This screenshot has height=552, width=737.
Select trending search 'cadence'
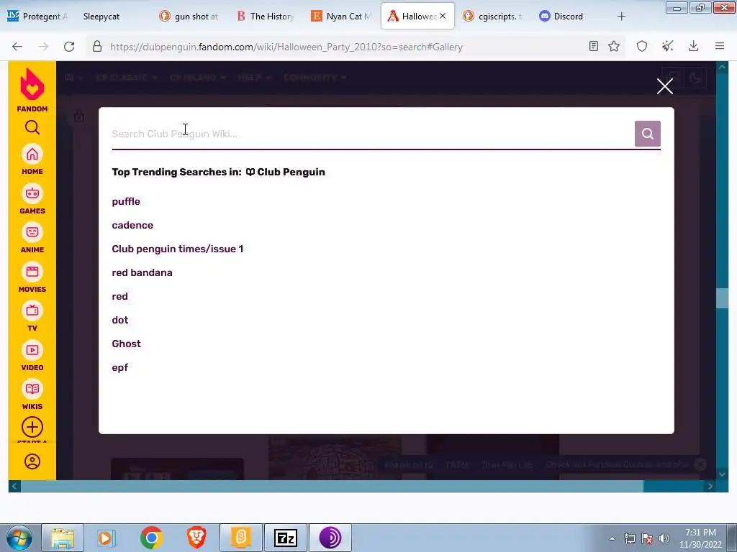pyautogui.click(x=132, y=225)
